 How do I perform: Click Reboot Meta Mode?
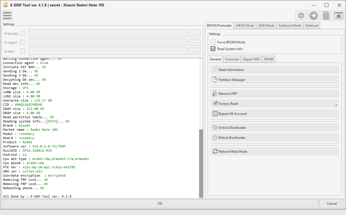point(275,152)
